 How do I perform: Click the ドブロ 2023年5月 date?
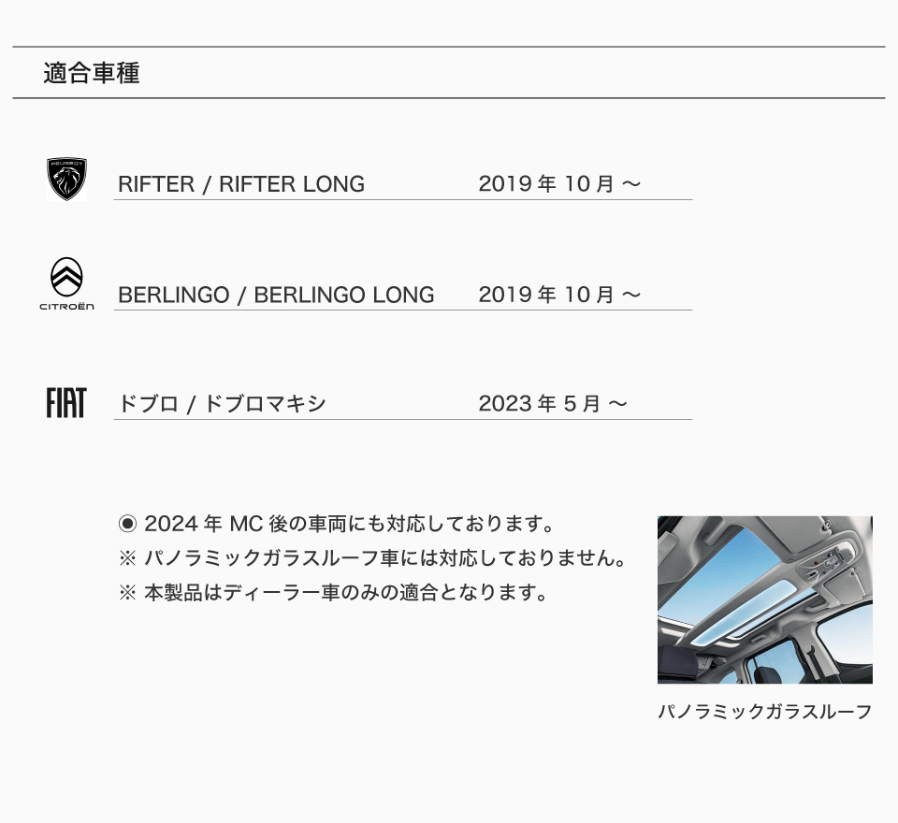click(x=553, y=404)
